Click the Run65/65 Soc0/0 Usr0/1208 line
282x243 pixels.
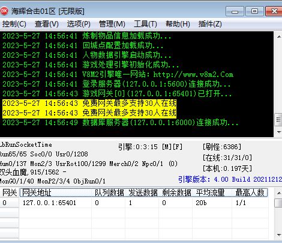pyautogui.click(x=44, y=154)
